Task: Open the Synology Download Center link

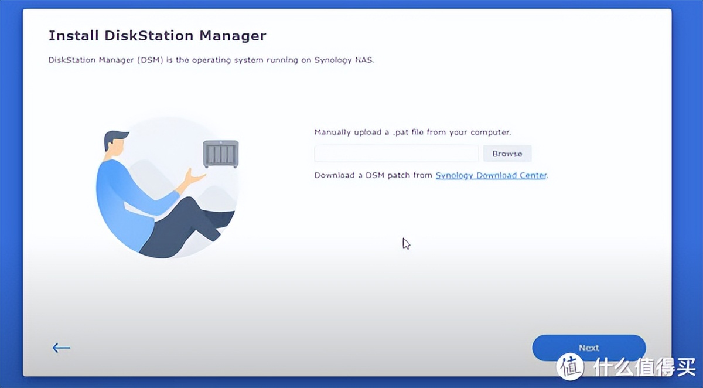Action: 491,175
